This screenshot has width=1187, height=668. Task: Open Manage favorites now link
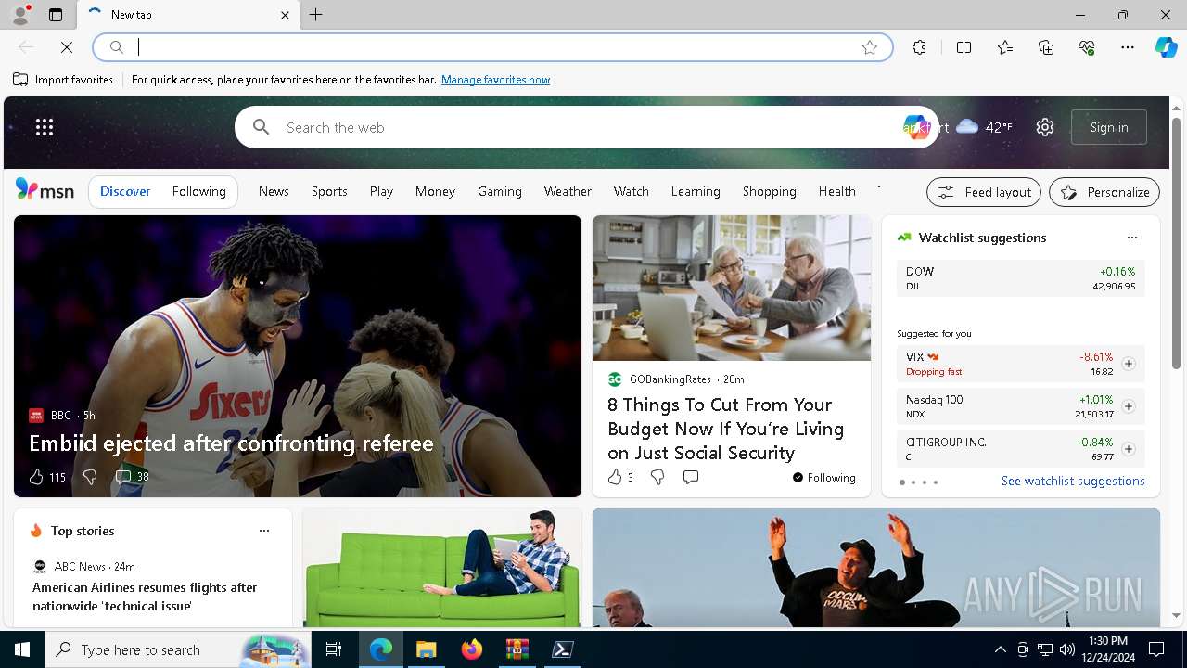495,80
